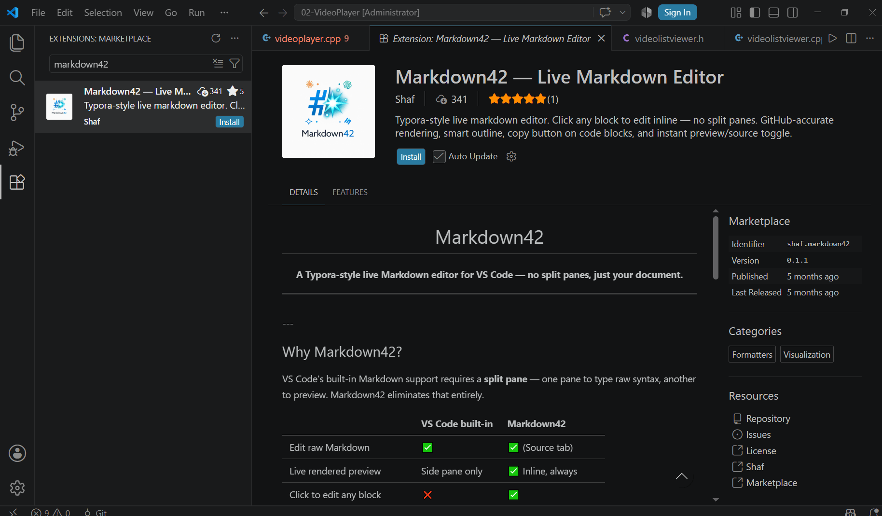Open the Go menu
882x516 pixels.
(x=171, y=13)
